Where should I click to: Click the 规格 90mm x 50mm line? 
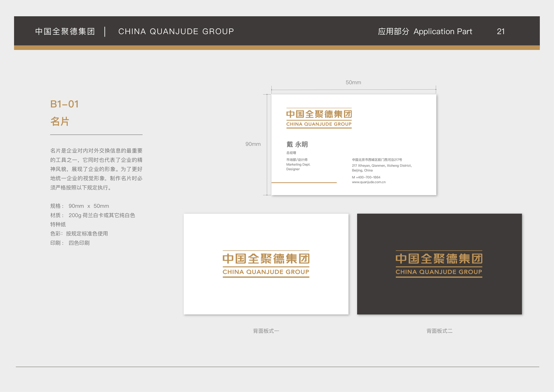(79, 206)
